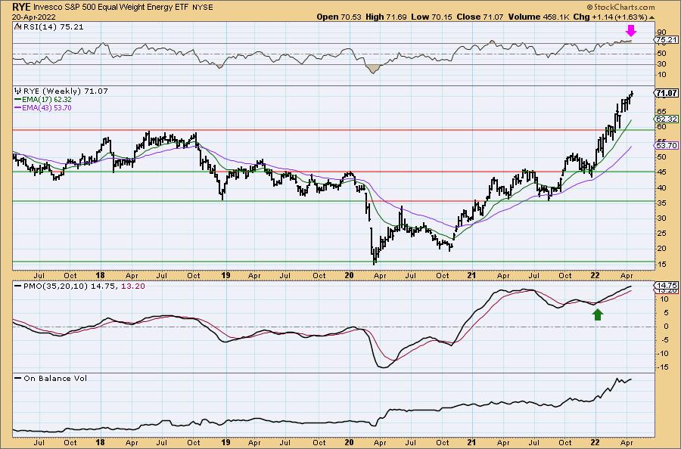
Task: Click the Invesco S&P 500 Equal Weight Energy ETF title
Action: 110,7
